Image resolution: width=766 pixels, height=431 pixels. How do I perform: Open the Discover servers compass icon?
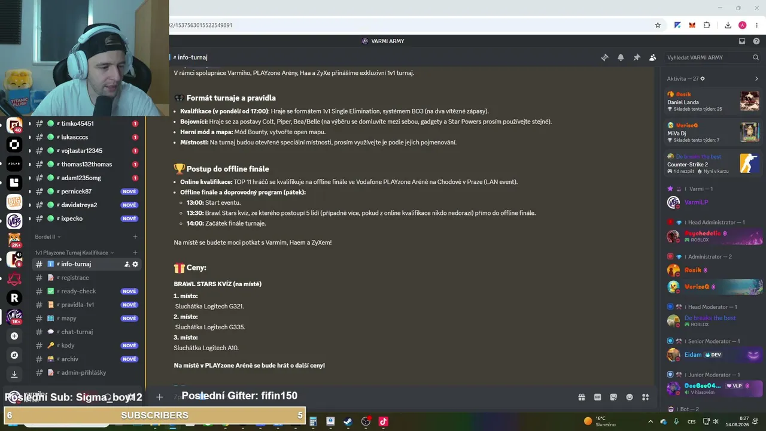pyautogui.click(x=14, y=355)
